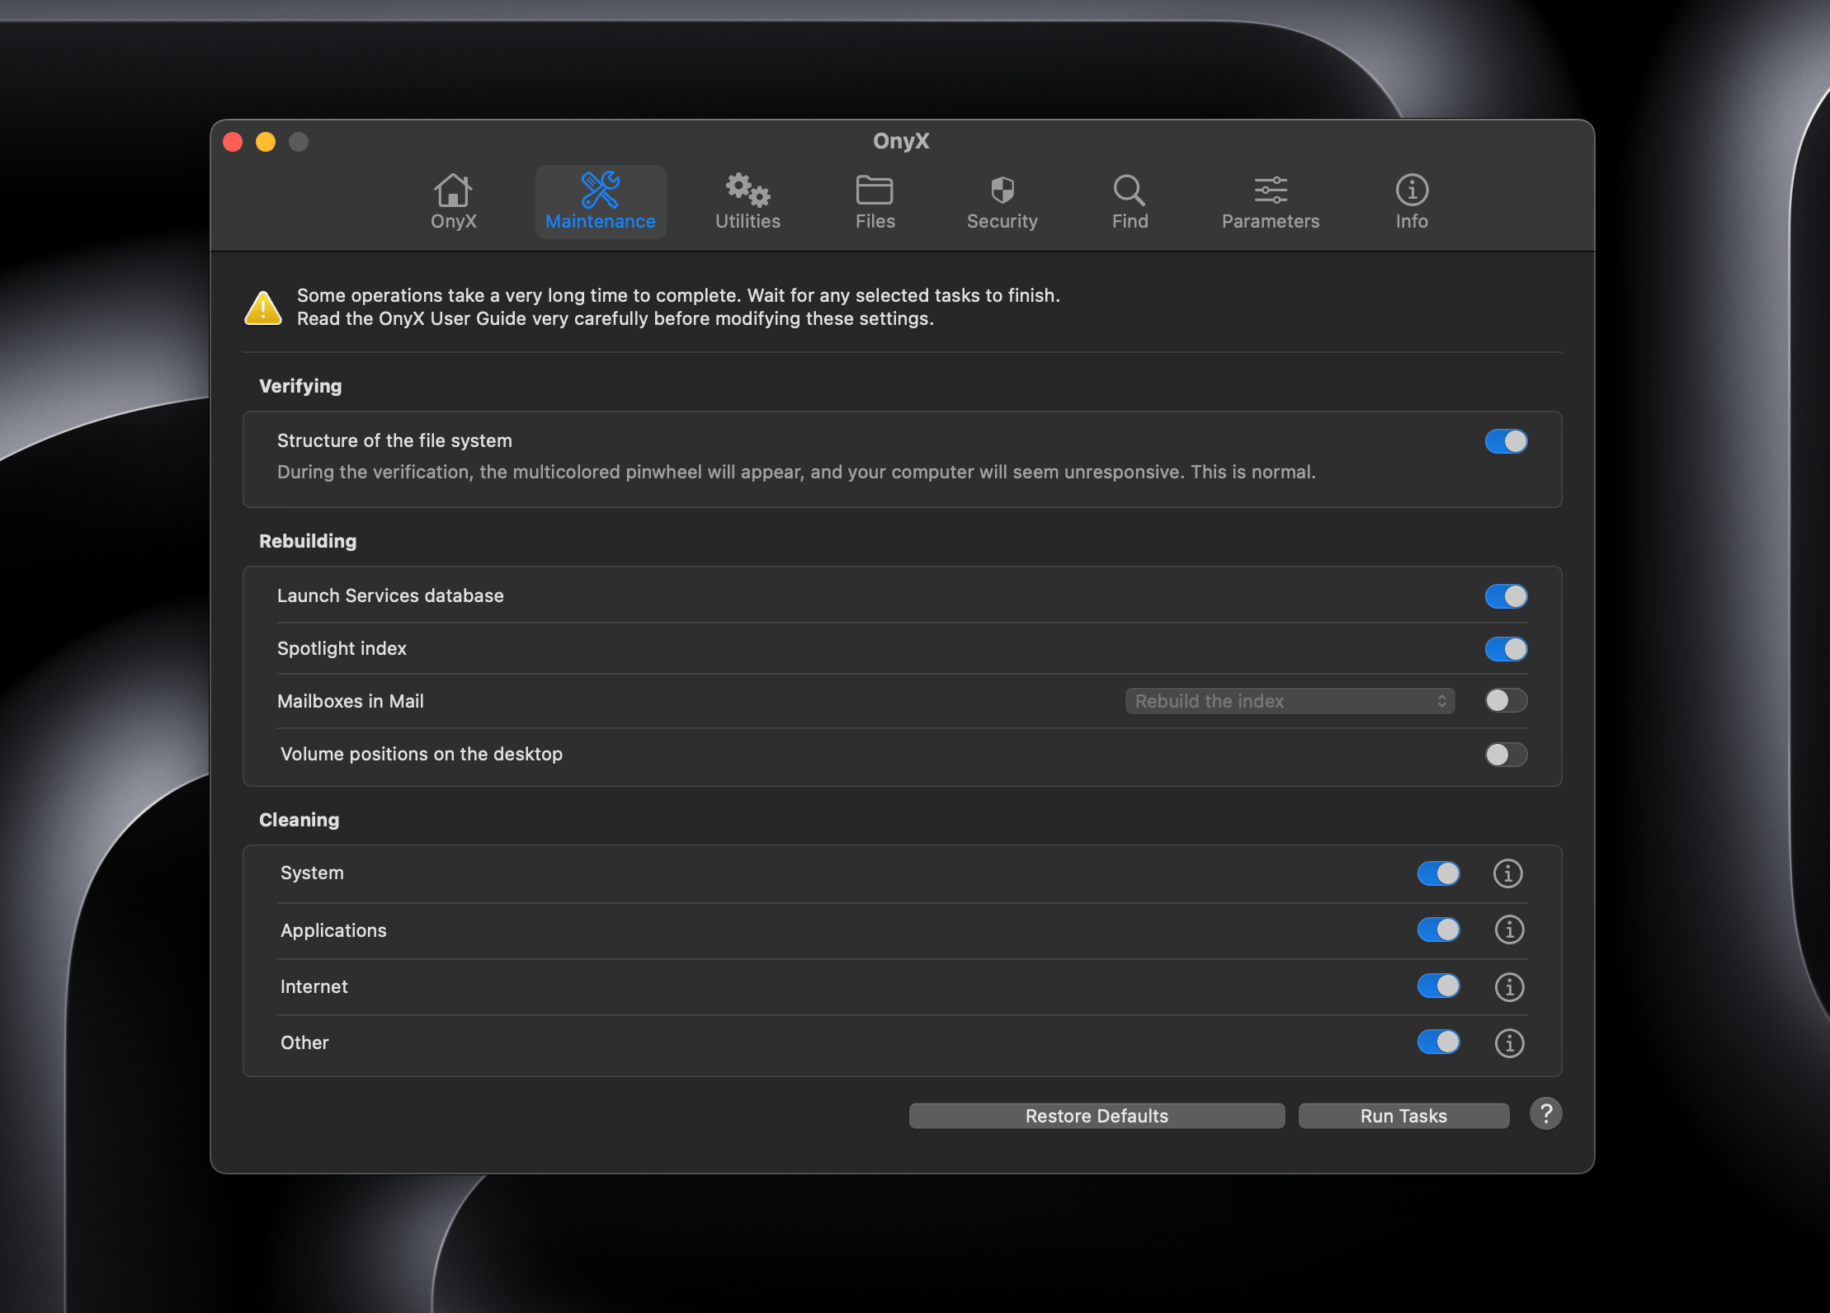Open the Rebuild the index dropdown
This screenshot has height=1313, width=1830.
click(x=1290, y=702)
